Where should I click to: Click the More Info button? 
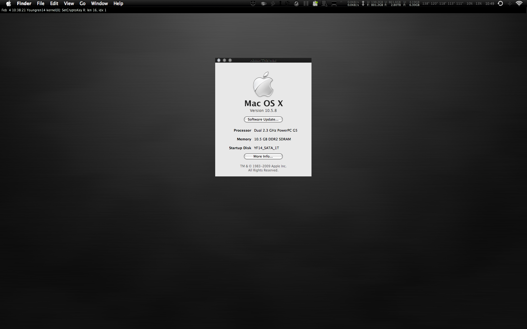pos(263,156)
